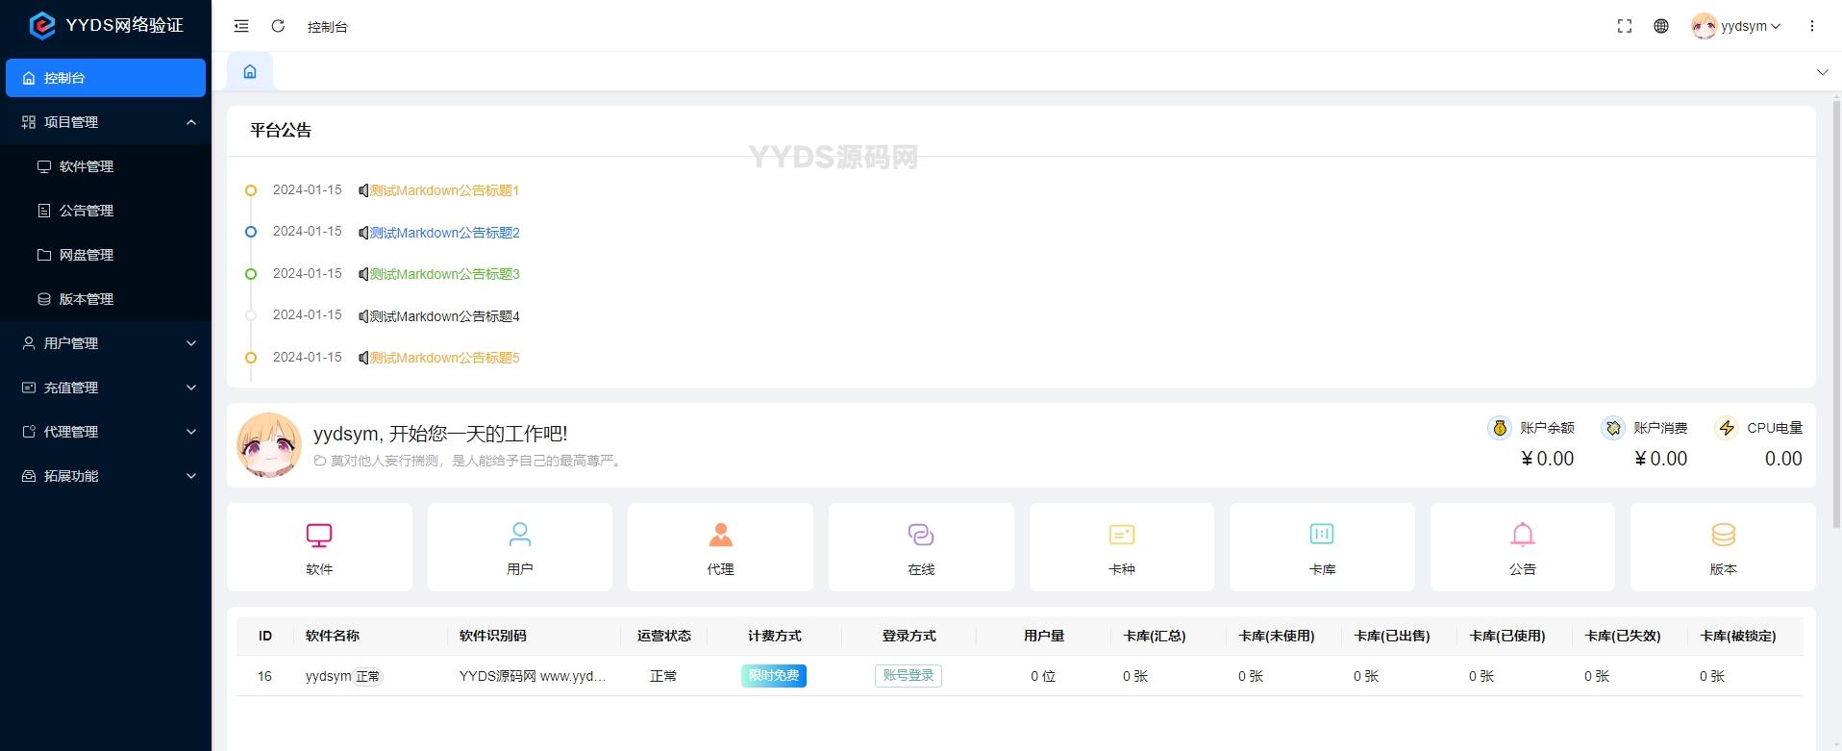Click the home tab in tab bar
This screenshot has height=751, width=1842.
[250, 72]
